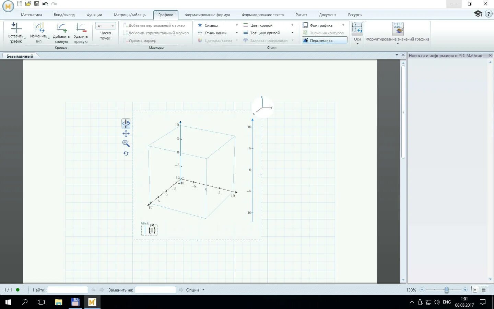Open the Mathcad round application button
This screenshot has width=494, height=309.
(8, 6)
